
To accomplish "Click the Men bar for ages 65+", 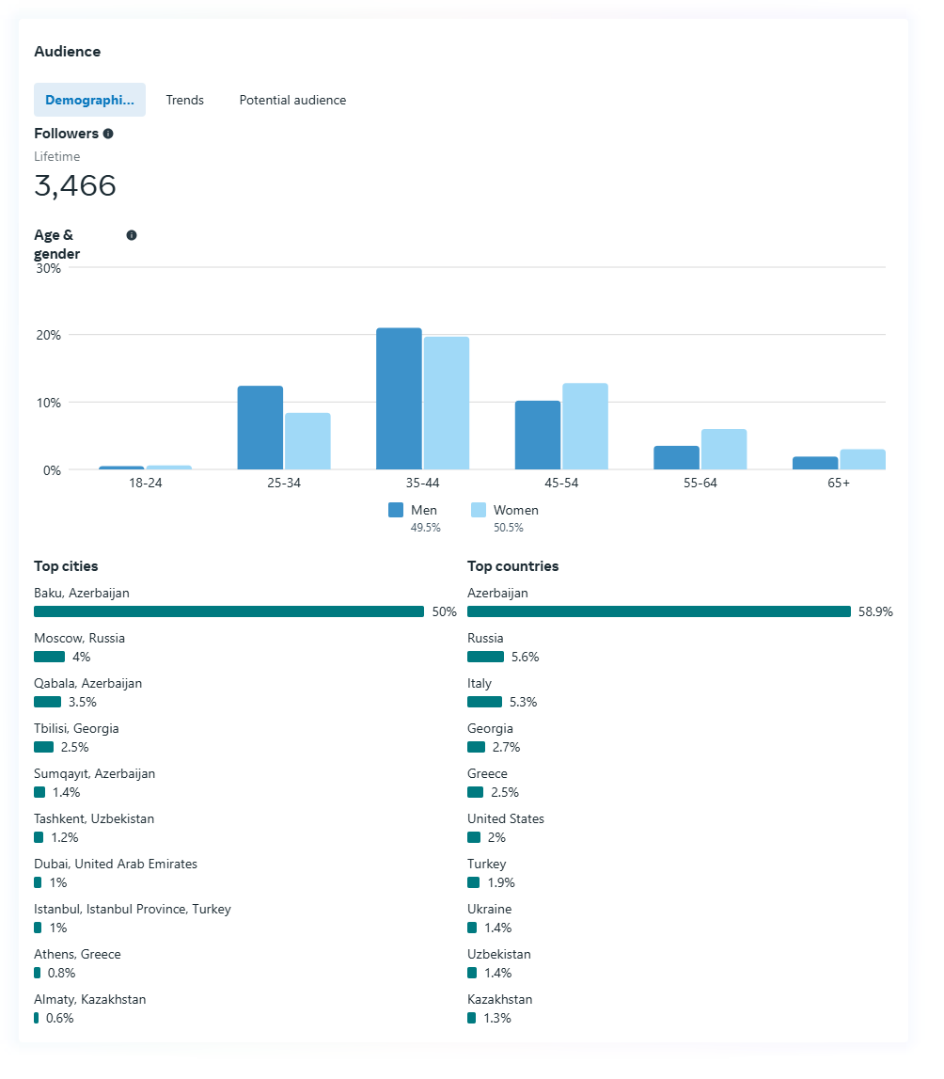I will tap(815, 463).
